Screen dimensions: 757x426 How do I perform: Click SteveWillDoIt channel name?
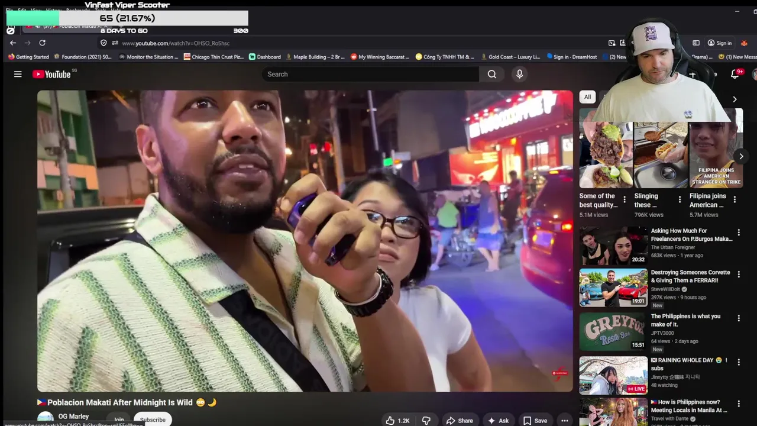pos(667,289)
